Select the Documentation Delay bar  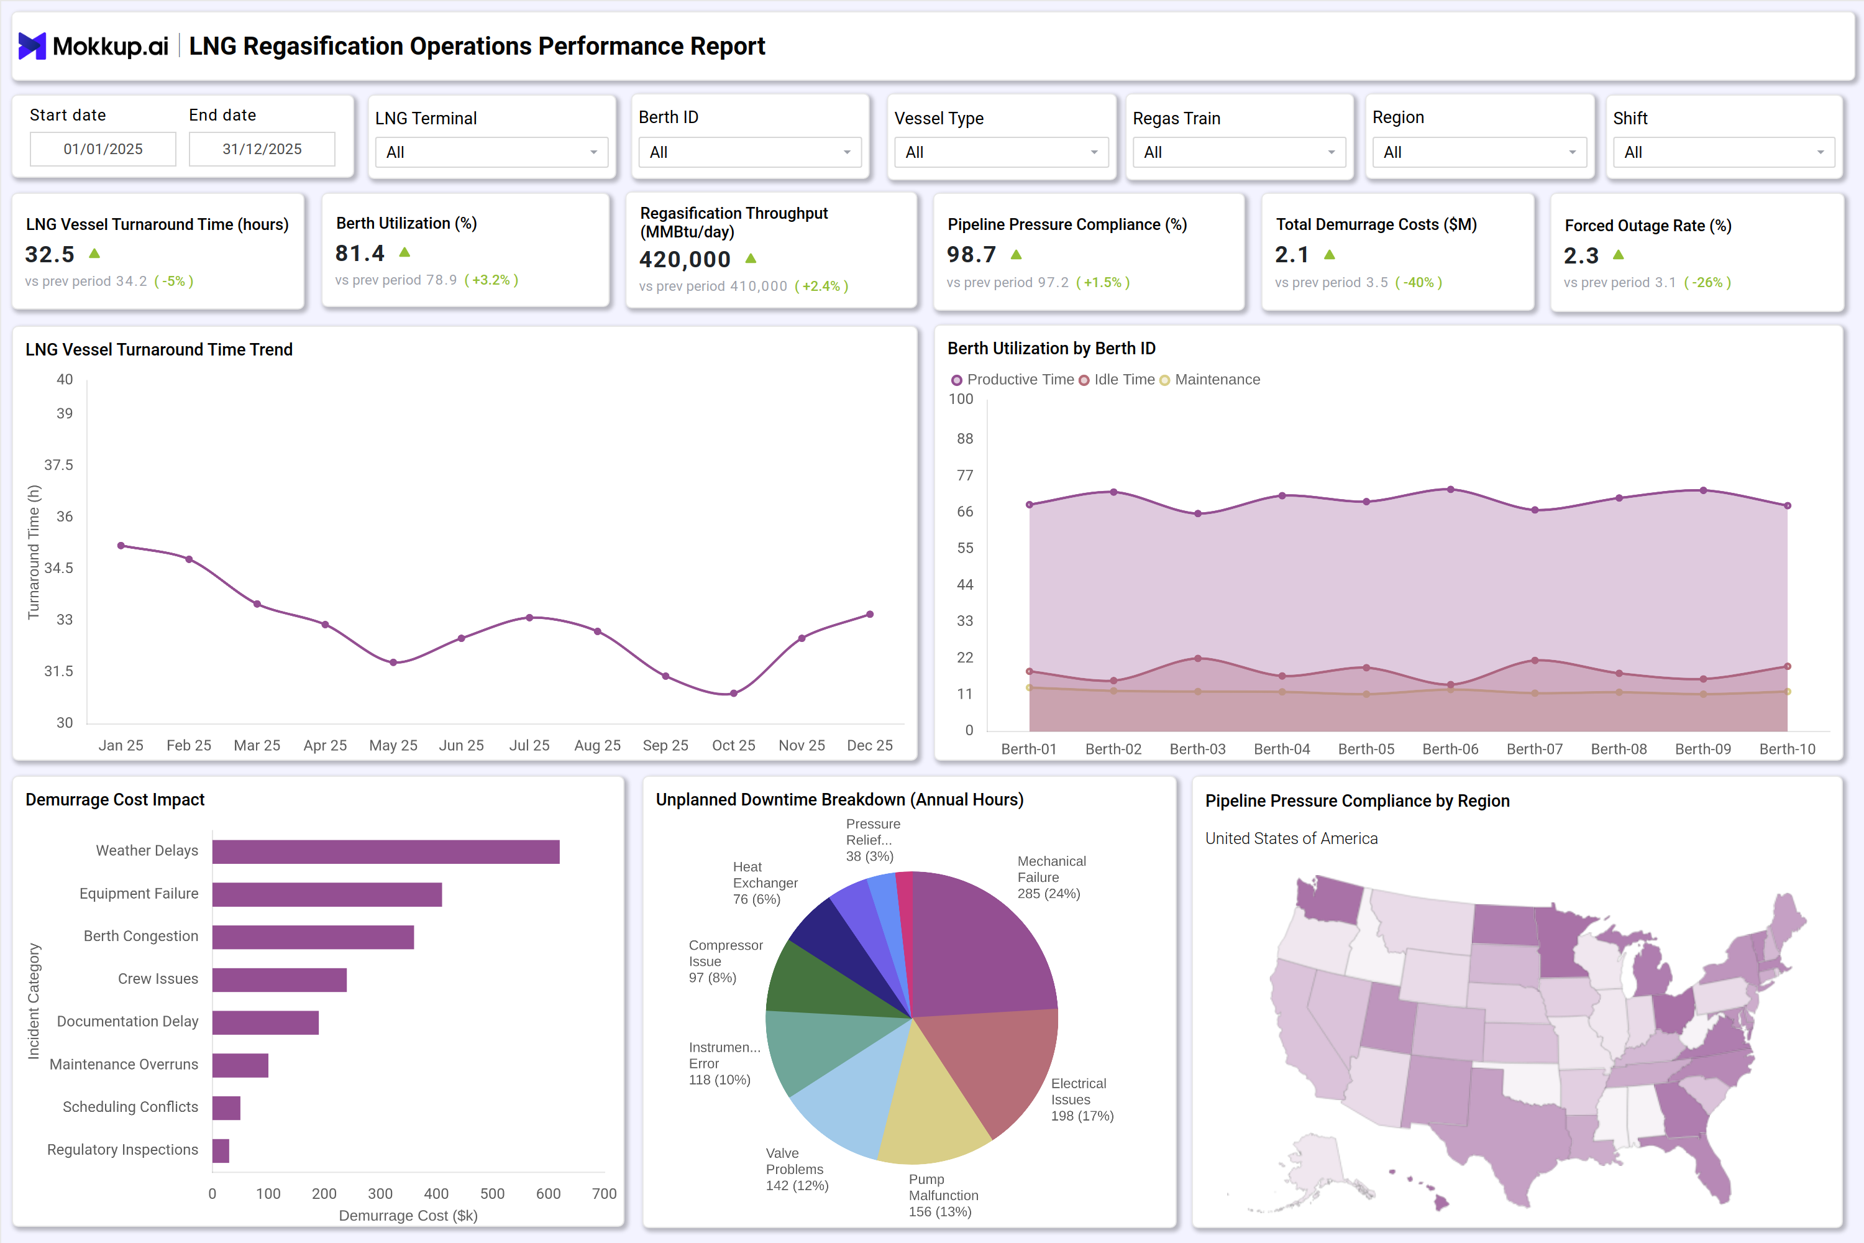point(265,1022)
